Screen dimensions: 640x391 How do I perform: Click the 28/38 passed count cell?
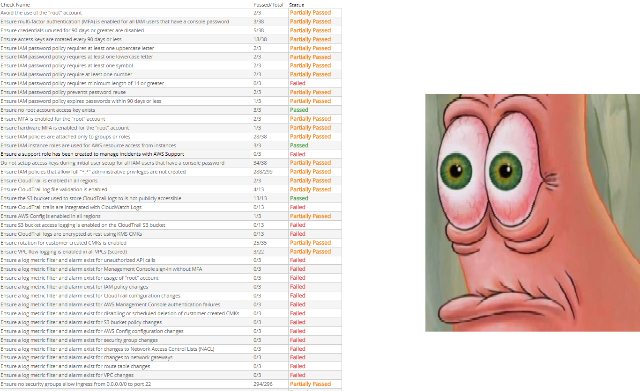(260, 137)
